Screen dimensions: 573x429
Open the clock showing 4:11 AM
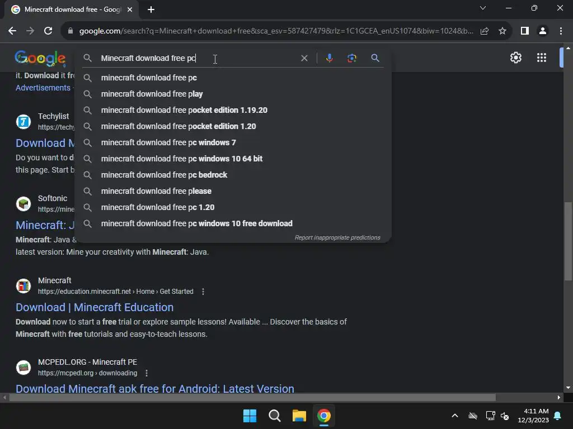click(533, 416)
